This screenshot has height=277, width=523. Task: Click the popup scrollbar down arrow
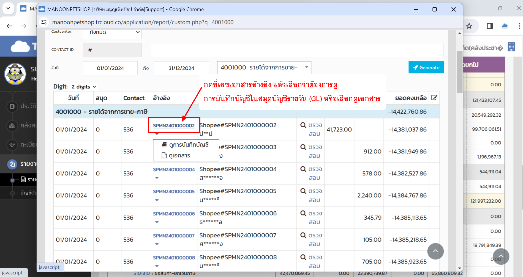click(459, 268)
